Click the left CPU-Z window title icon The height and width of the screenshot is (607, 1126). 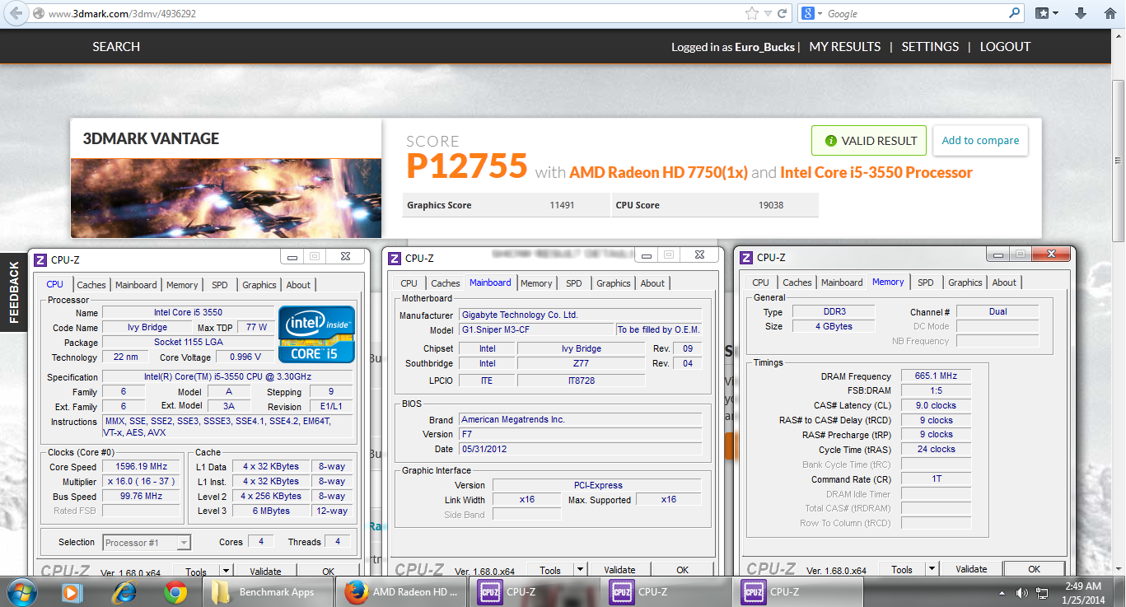click(40, 259)
